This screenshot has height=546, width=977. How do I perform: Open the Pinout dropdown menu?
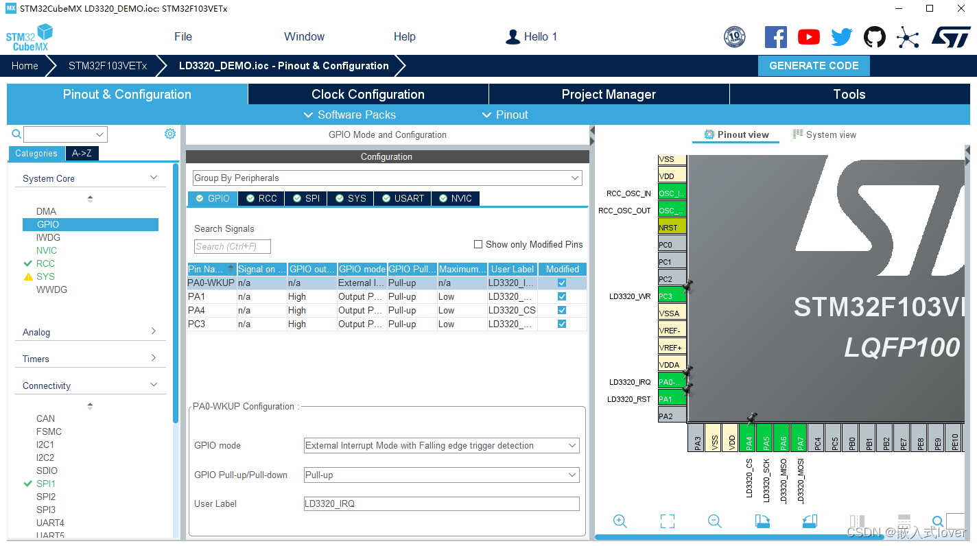coord(505,115)
